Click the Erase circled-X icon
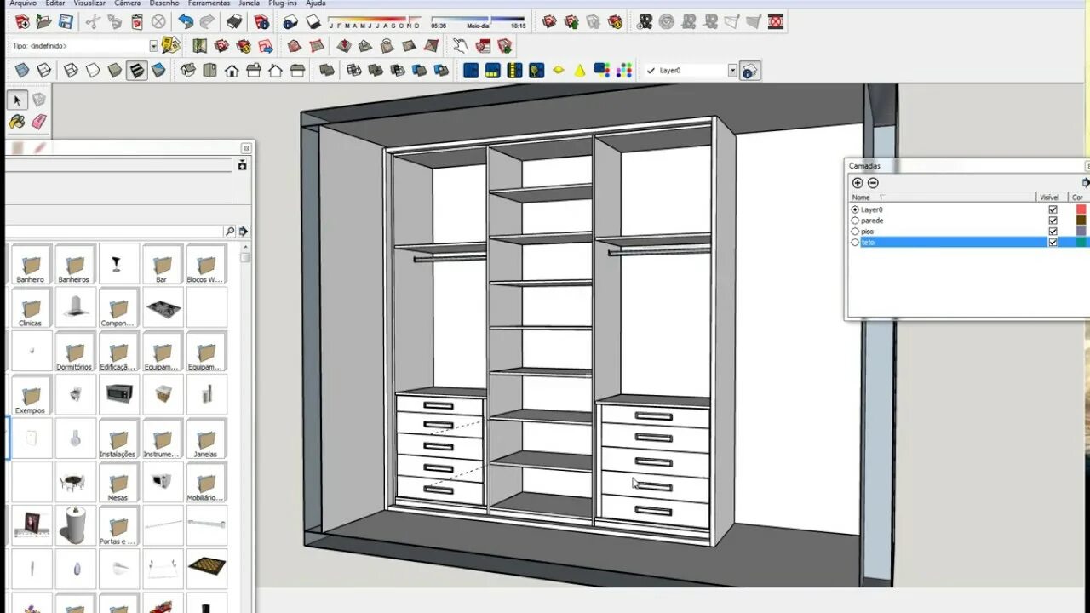 click(x=158, y=22)
